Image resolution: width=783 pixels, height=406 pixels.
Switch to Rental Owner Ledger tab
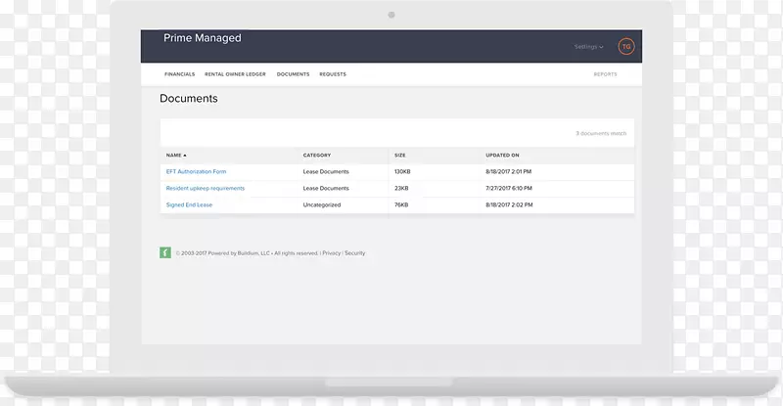[236, 74]
